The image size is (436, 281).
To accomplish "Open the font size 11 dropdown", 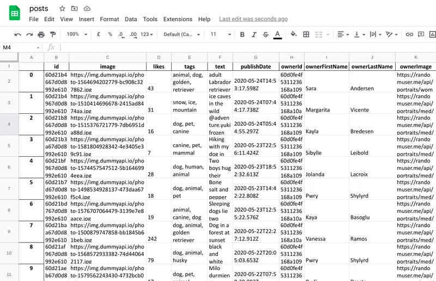I will click(221, 34).
